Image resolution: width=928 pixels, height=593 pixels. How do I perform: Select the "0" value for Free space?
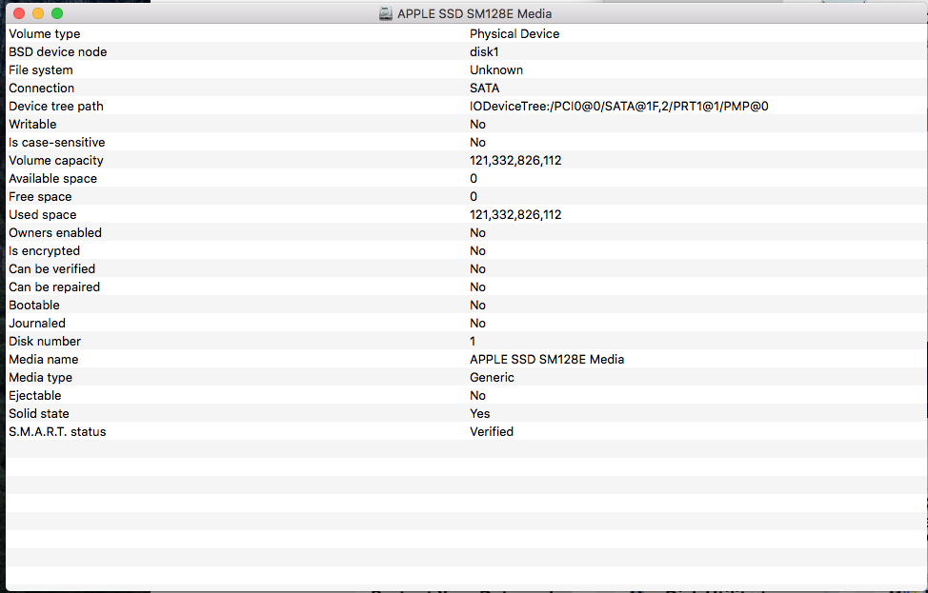(x=474, y=197)
